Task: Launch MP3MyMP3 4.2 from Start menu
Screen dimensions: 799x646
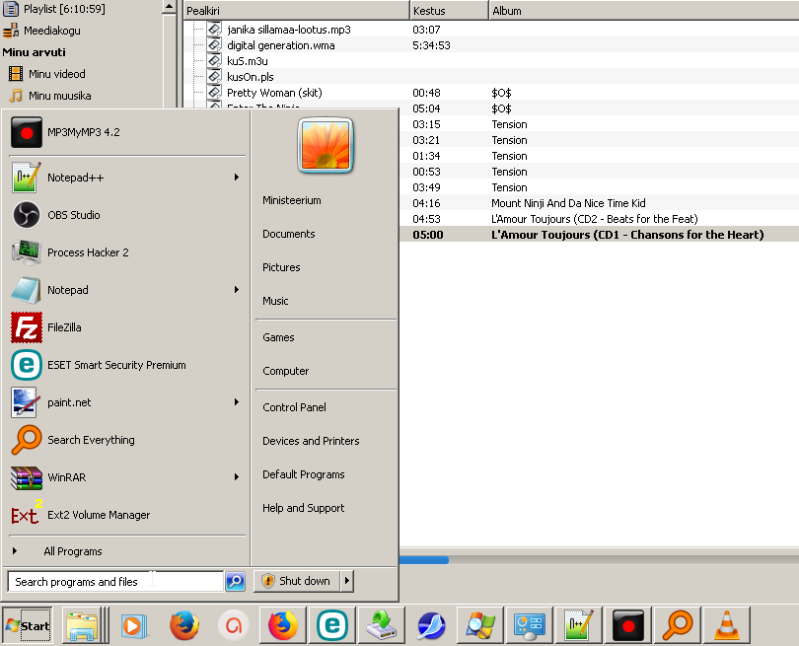Action: 127,132
